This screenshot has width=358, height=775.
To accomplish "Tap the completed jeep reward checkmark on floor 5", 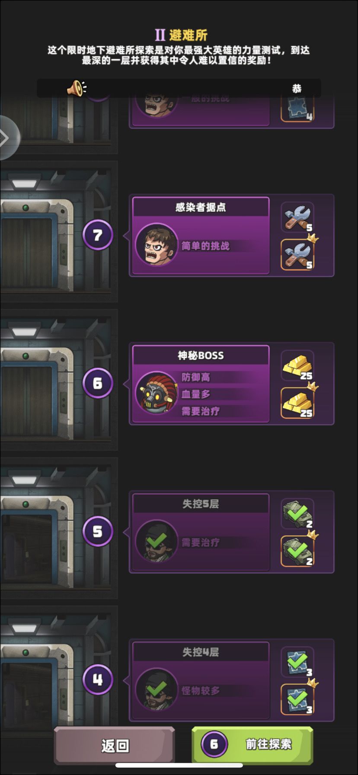I will coord(297,514).
